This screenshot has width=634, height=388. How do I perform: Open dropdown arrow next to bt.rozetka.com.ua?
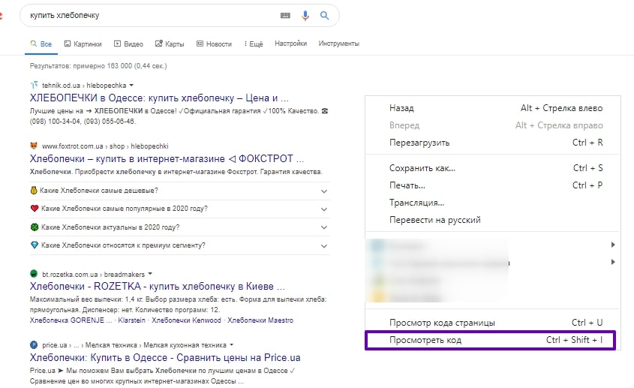pos(150,273)
